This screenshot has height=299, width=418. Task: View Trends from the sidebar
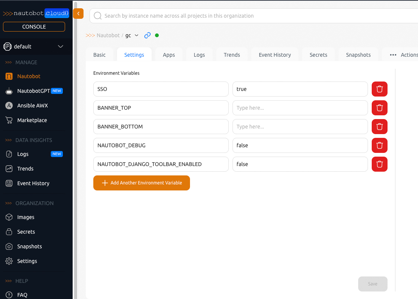26,169
